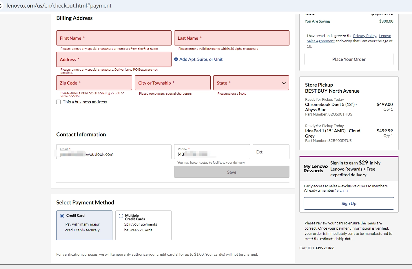
Task: Click the Place Your Order button
Action: click(x=349, y=59)
